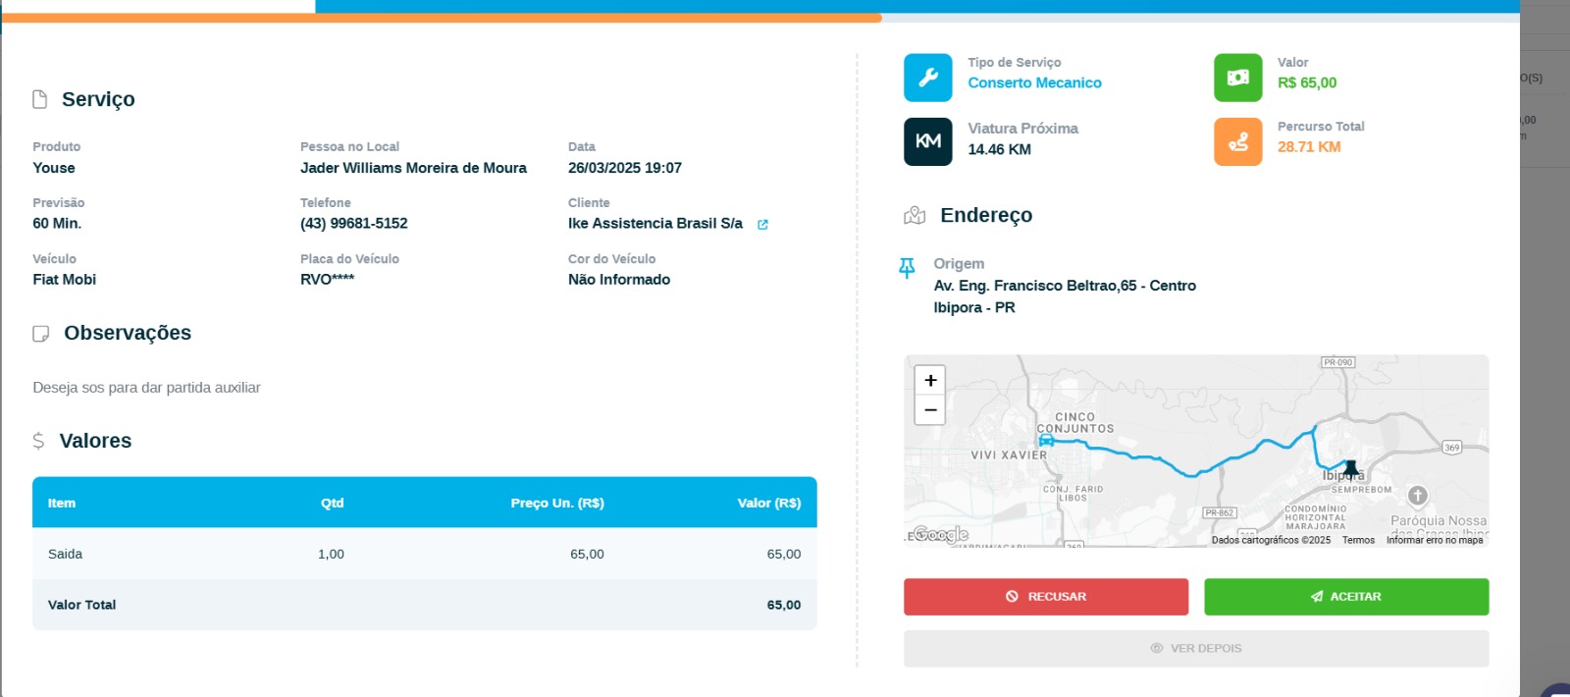Screen dimensions: 1570x697
Task: Click the car marker on map
Action: [x=1046, y=440]
